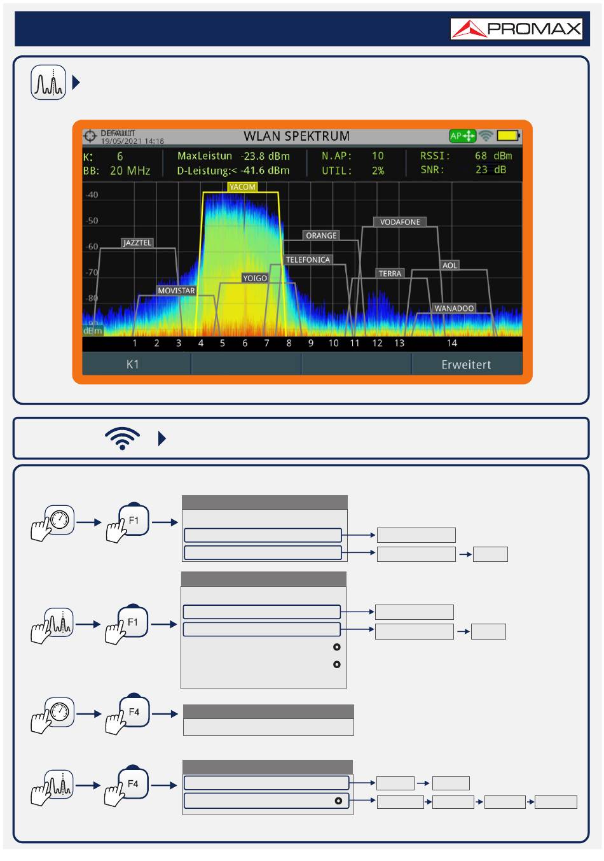Select the WANADOO access point label
Image resolution: width=604 pixels, height=861 pixels.
[454, 309]
